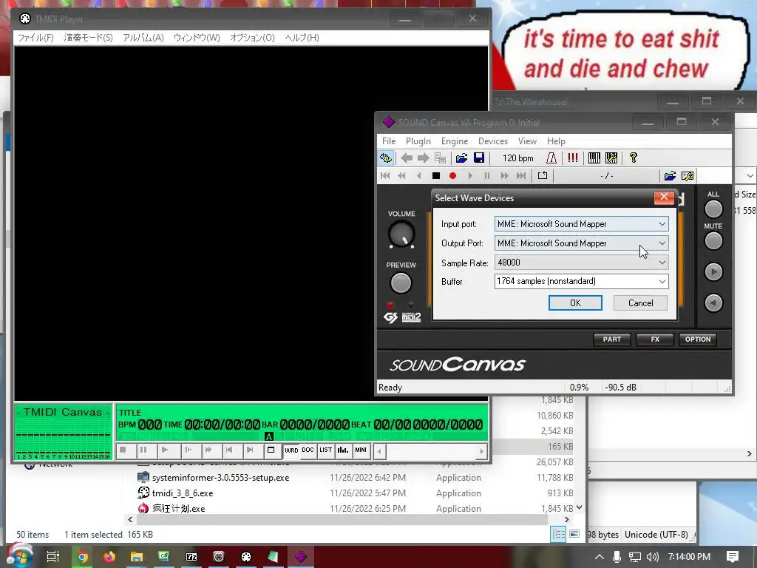Open Google Chrome from the taskbar
Image resolution: width=757 pixels, height=568 pixels.
point(83,557)
